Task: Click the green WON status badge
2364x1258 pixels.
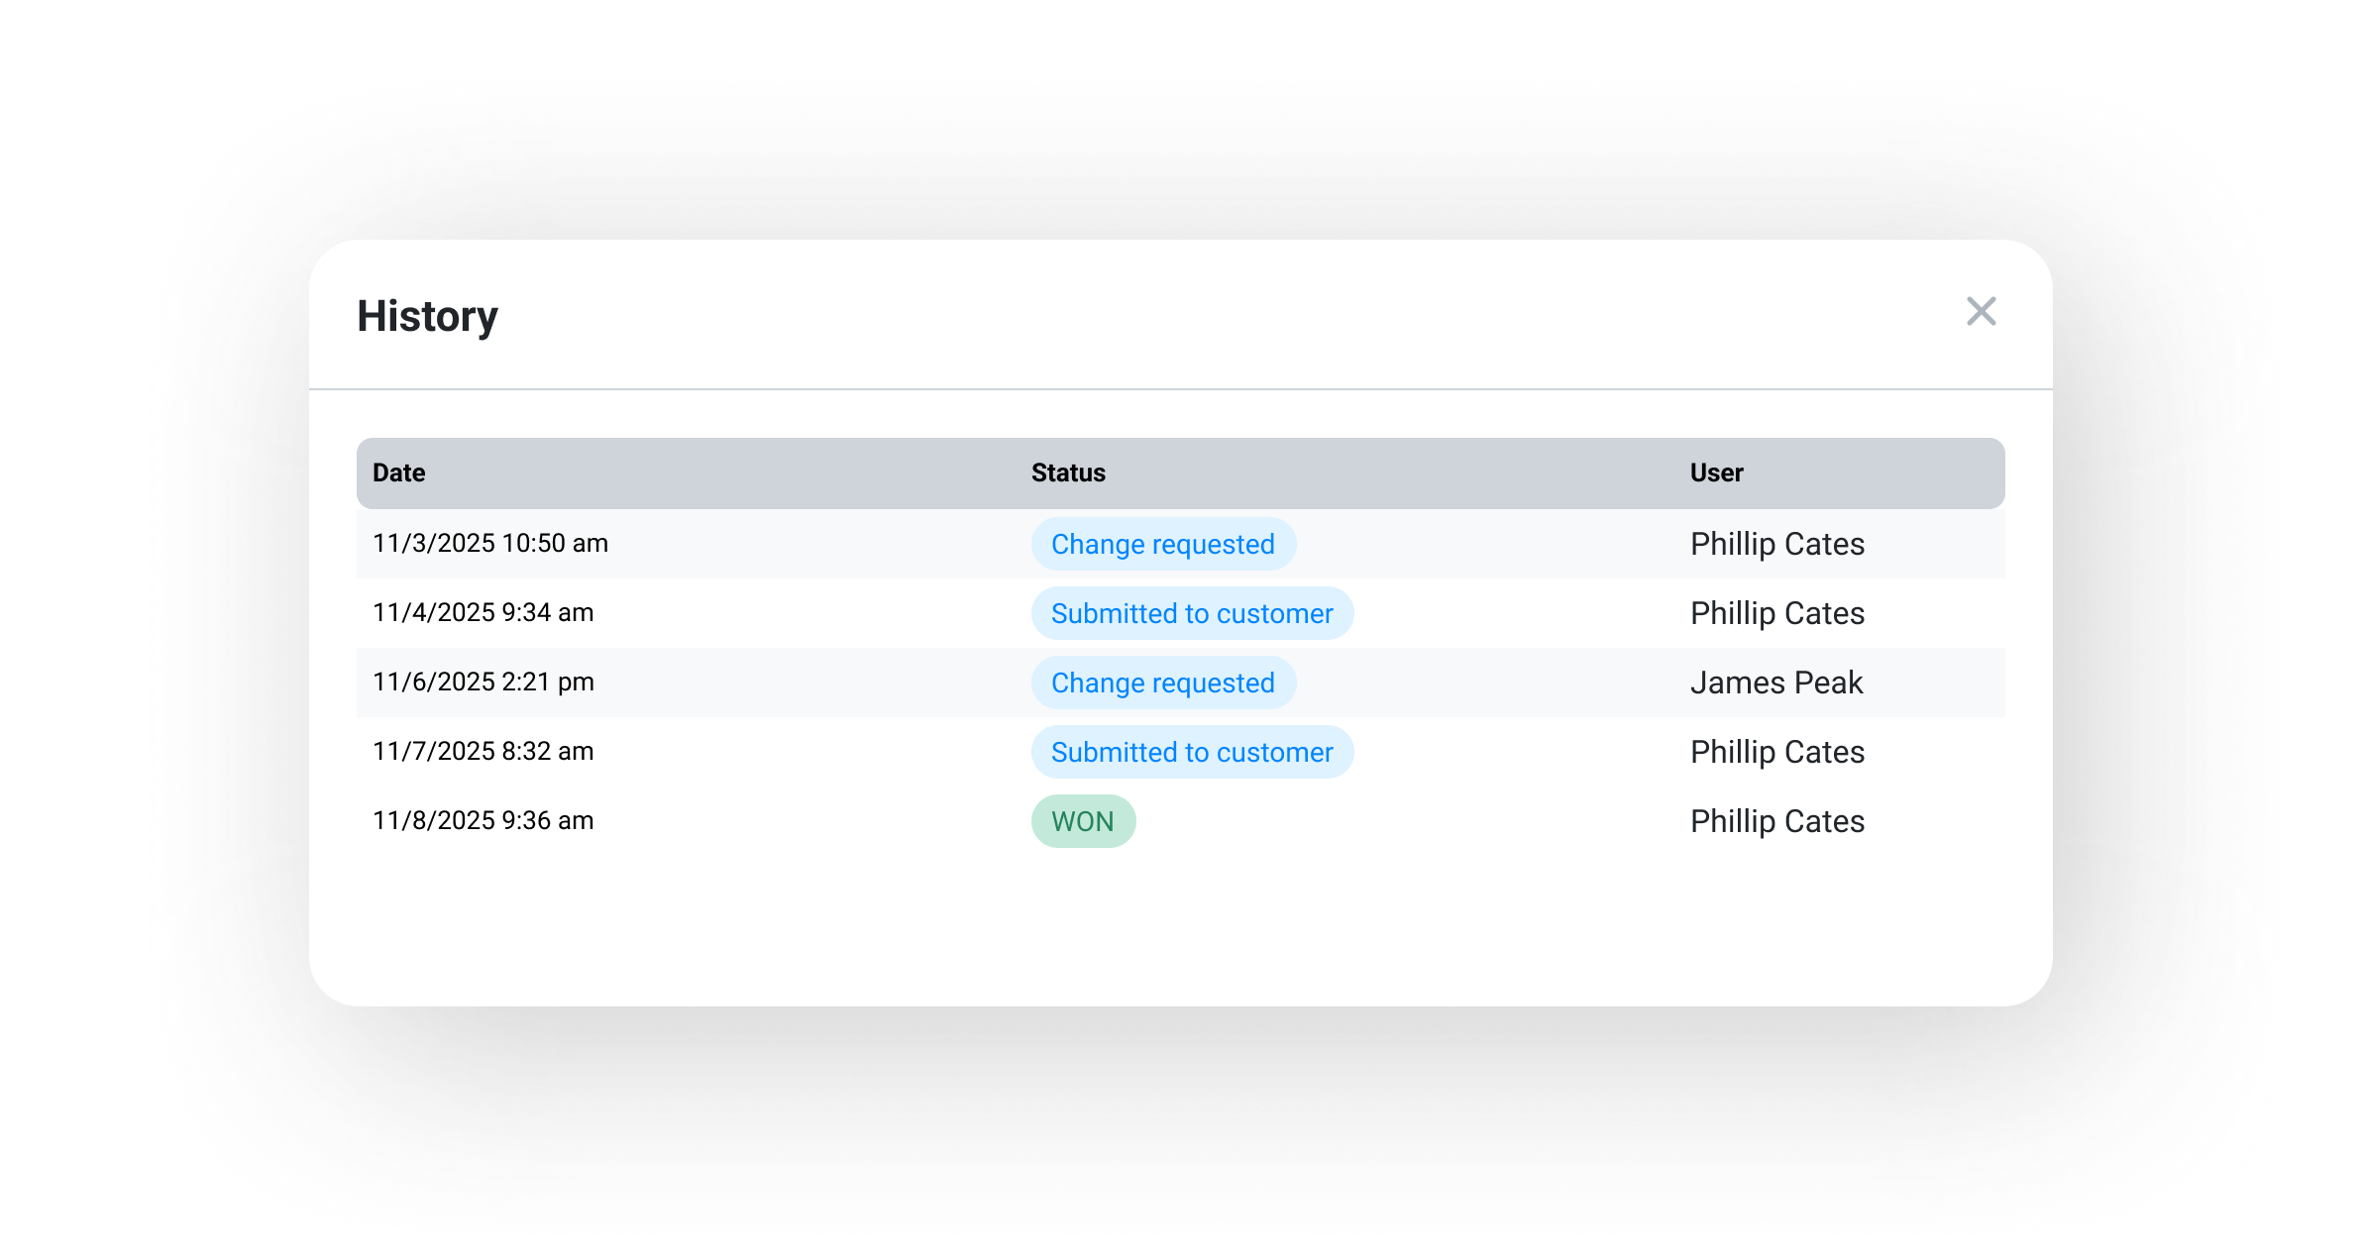Action: pyautogui.click(x=1082, y=821)
